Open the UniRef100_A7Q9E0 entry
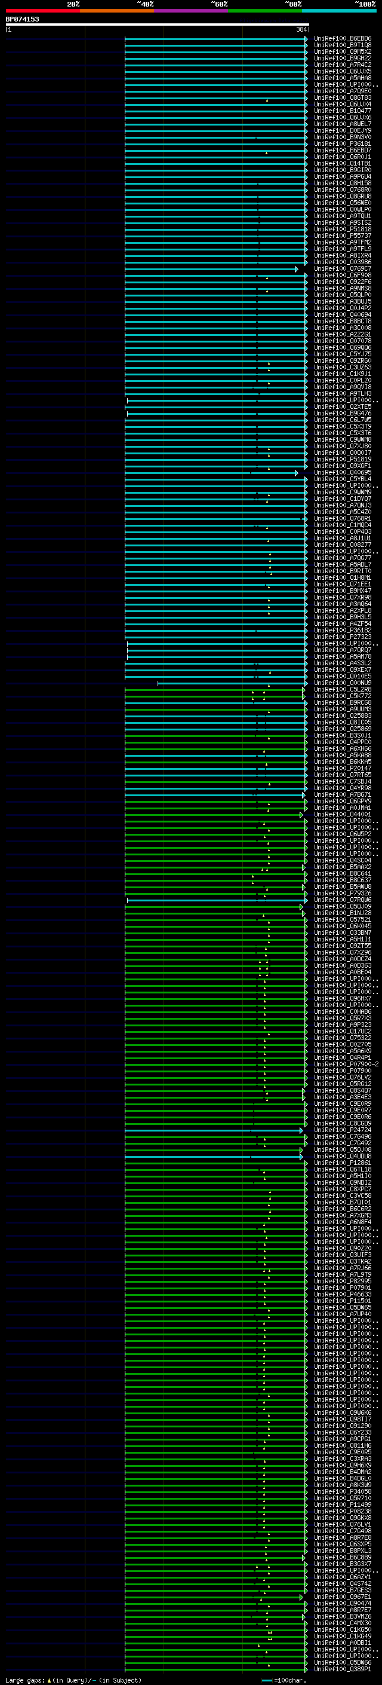The image size is (382, 1685). pyautogui.click(x=343, y=91)
